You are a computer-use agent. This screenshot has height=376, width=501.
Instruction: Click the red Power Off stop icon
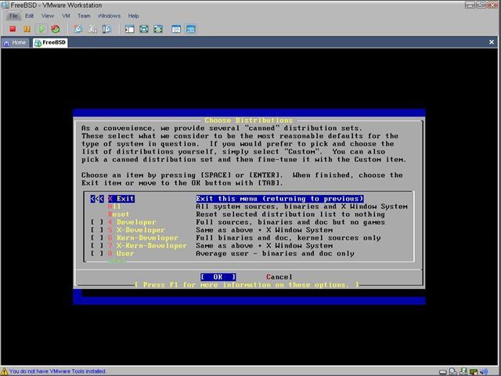13,29
